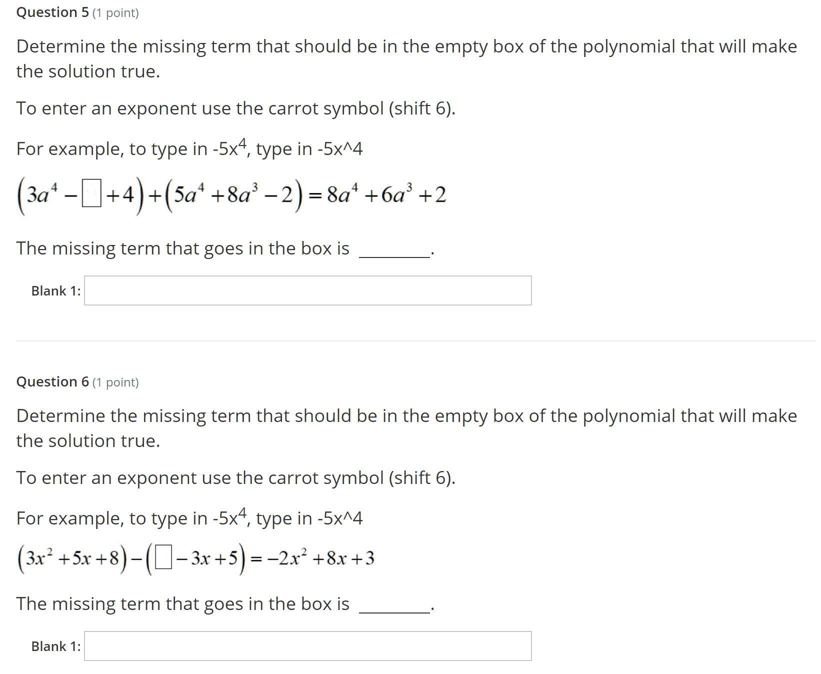Click the Question 5 Blank 1 answer field

307,290
